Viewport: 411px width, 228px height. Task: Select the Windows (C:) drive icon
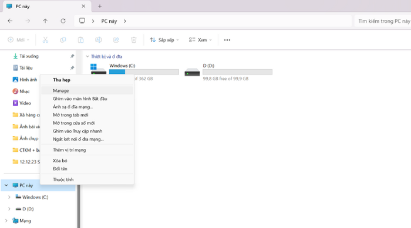coord(98,69)
